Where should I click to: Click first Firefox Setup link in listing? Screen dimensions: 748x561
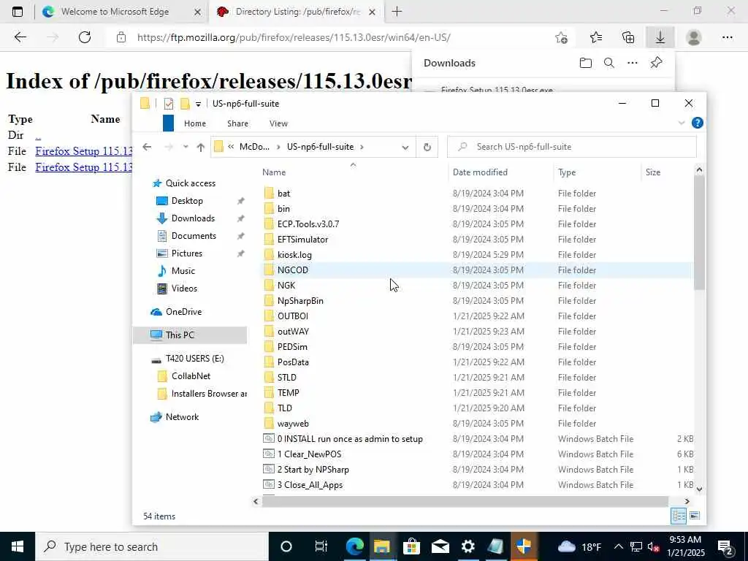point(83,151)
